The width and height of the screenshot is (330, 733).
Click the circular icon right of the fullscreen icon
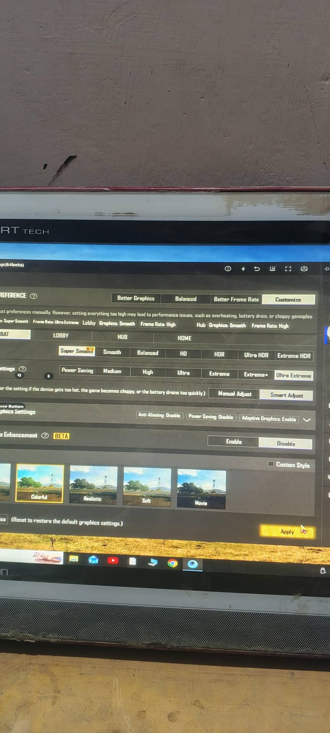click(x=304, y=269)
